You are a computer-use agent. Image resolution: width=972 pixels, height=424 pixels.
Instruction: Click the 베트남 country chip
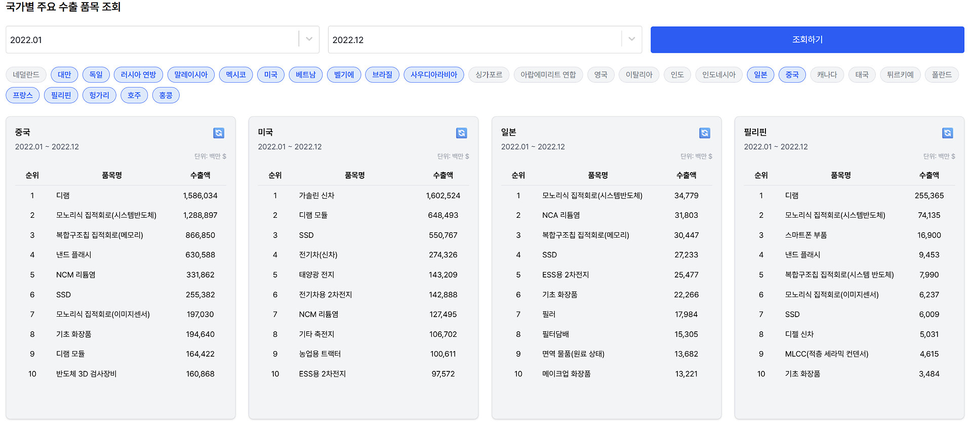click(305, 74)
